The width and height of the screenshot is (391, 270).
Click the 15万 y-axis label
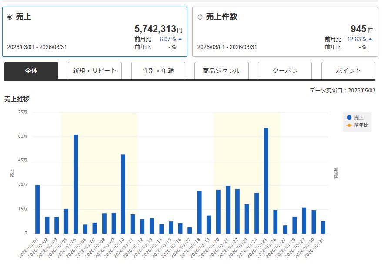pyautogui.click(x=23, y=209)
